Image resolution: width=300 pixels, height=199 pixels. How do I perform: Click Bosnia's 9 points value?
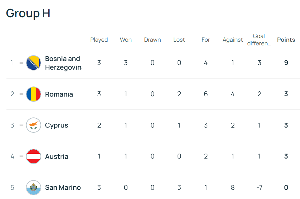coord(286,63)
